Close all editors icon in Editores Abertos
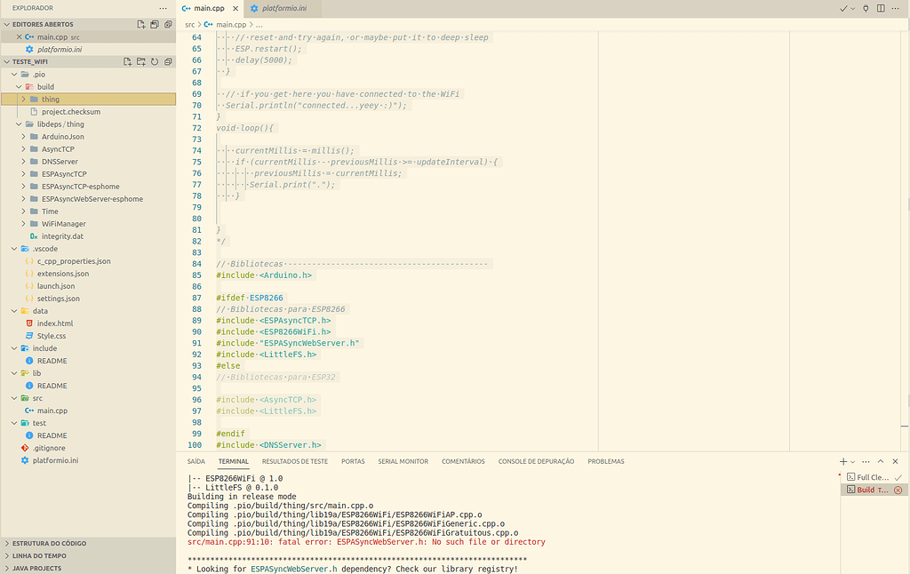 (x=168, y=24)
